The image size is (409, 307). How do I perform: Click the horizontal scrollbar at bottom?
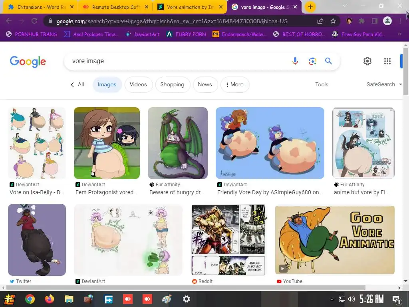click(x=186, y=288)
